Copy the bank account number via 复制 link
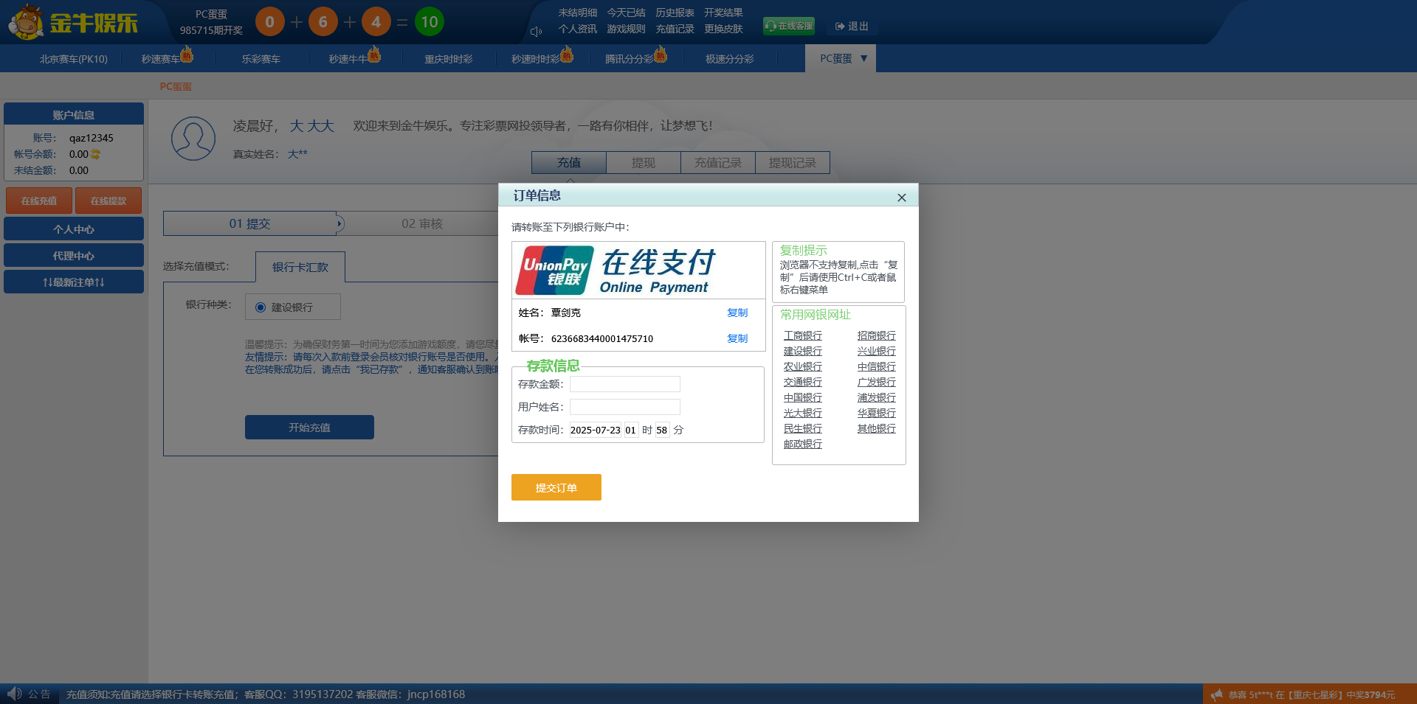Viewport: 1417px width, 704px height. (x=737, y=338)
